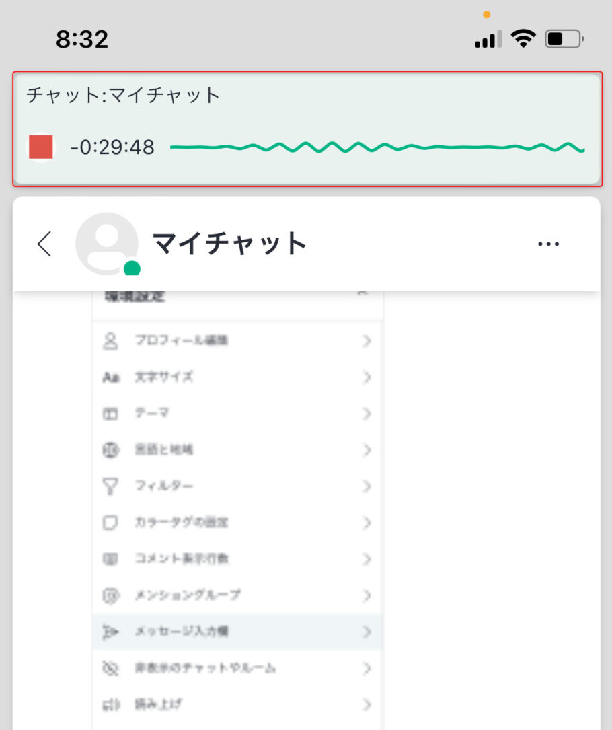Screen dimensions: 612x730
Task: Open カラータグの設定 tag icon
Action: (110, 523)
